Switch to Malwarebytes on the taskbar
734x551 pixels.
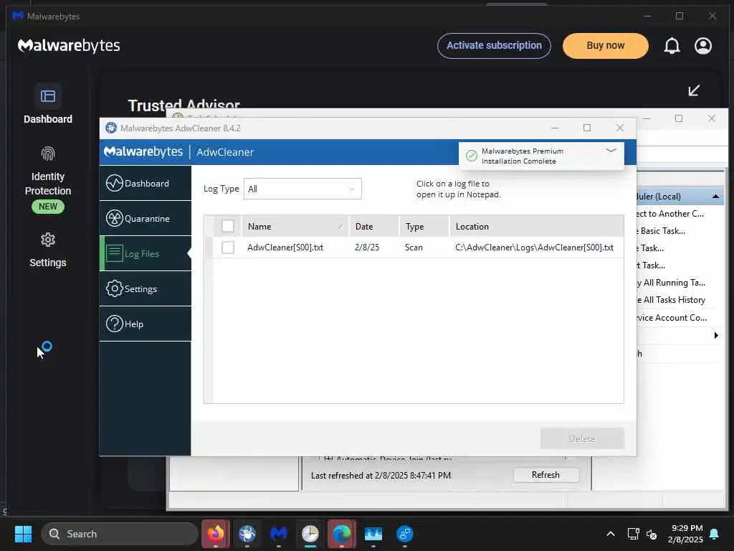point(279,533)
